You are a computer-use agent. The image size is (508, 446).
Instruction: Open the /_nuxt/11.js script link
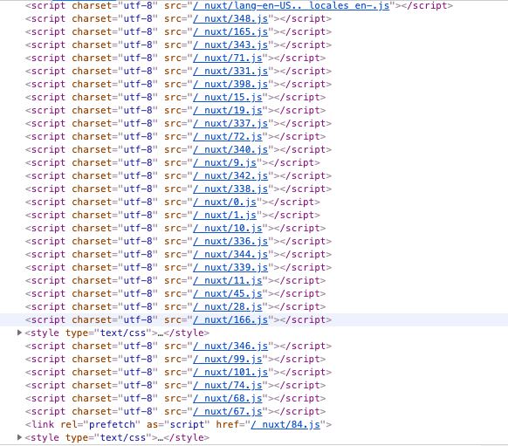click(x=228, y=280)
